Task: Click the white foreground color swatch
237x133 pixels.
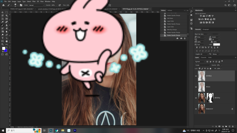Action: point(4,48)
